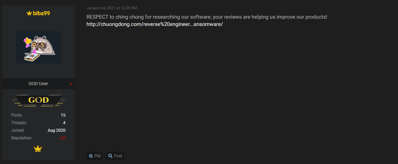Click the Posts label in user stats
Viewport: 398px width, 164px height.
pos(17,115)
